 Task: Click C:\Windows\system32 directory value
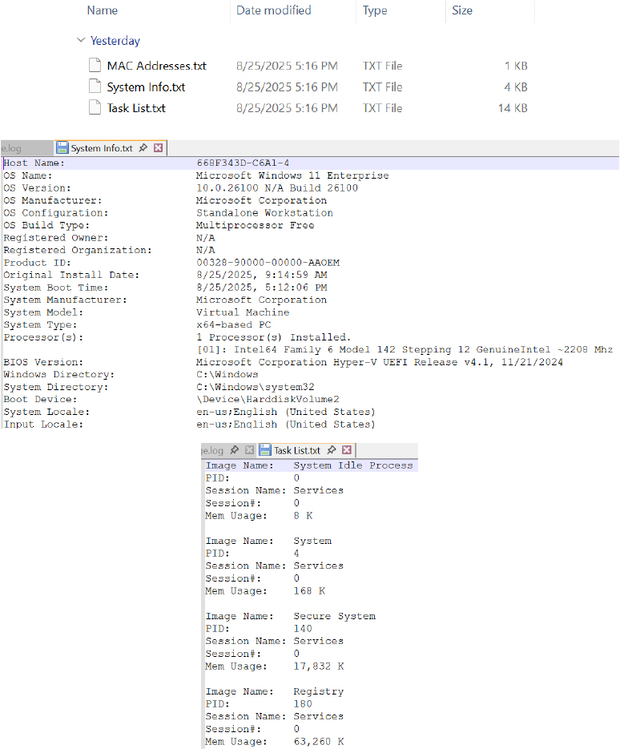point(256,387)
